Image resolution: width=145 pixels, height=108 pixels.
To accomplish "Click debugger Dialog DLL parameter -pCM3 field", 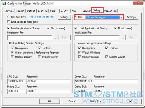I will click(x=116, y=91).
